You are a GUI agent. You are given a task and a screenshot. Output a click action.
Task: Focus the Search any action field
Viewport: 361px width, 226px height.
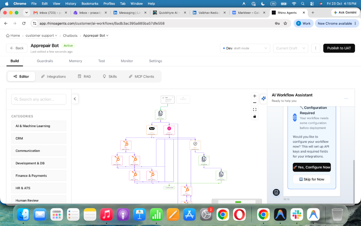point(39,99)
